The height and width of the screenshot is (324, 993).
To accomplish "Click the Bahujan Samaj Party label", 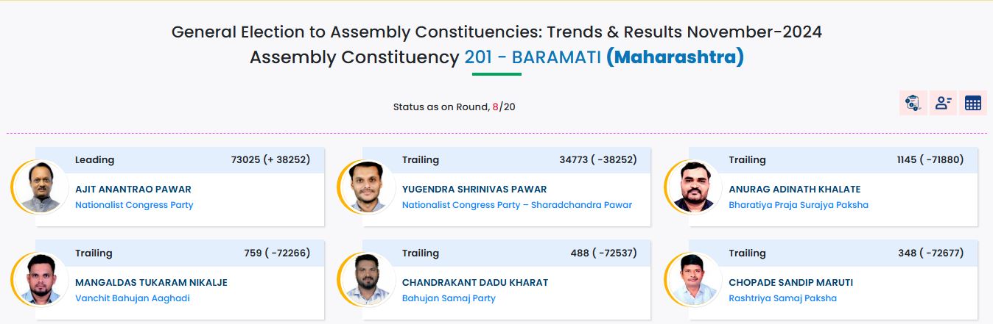I will [449, 298].
